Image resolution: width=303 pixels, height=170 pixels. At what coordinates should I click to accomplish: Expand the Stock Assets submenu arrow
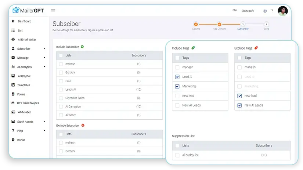click(x=44, y=121)
